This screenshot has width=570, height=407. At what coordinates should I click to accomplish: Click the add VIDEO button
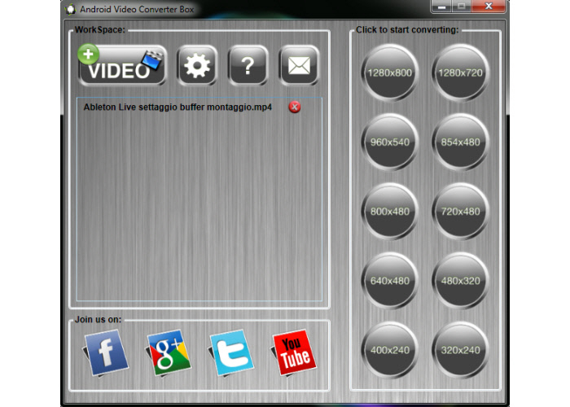[x=122, y=67]
